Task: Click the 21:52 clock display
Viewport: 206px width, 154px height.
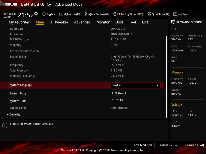Action: [26, 15]
